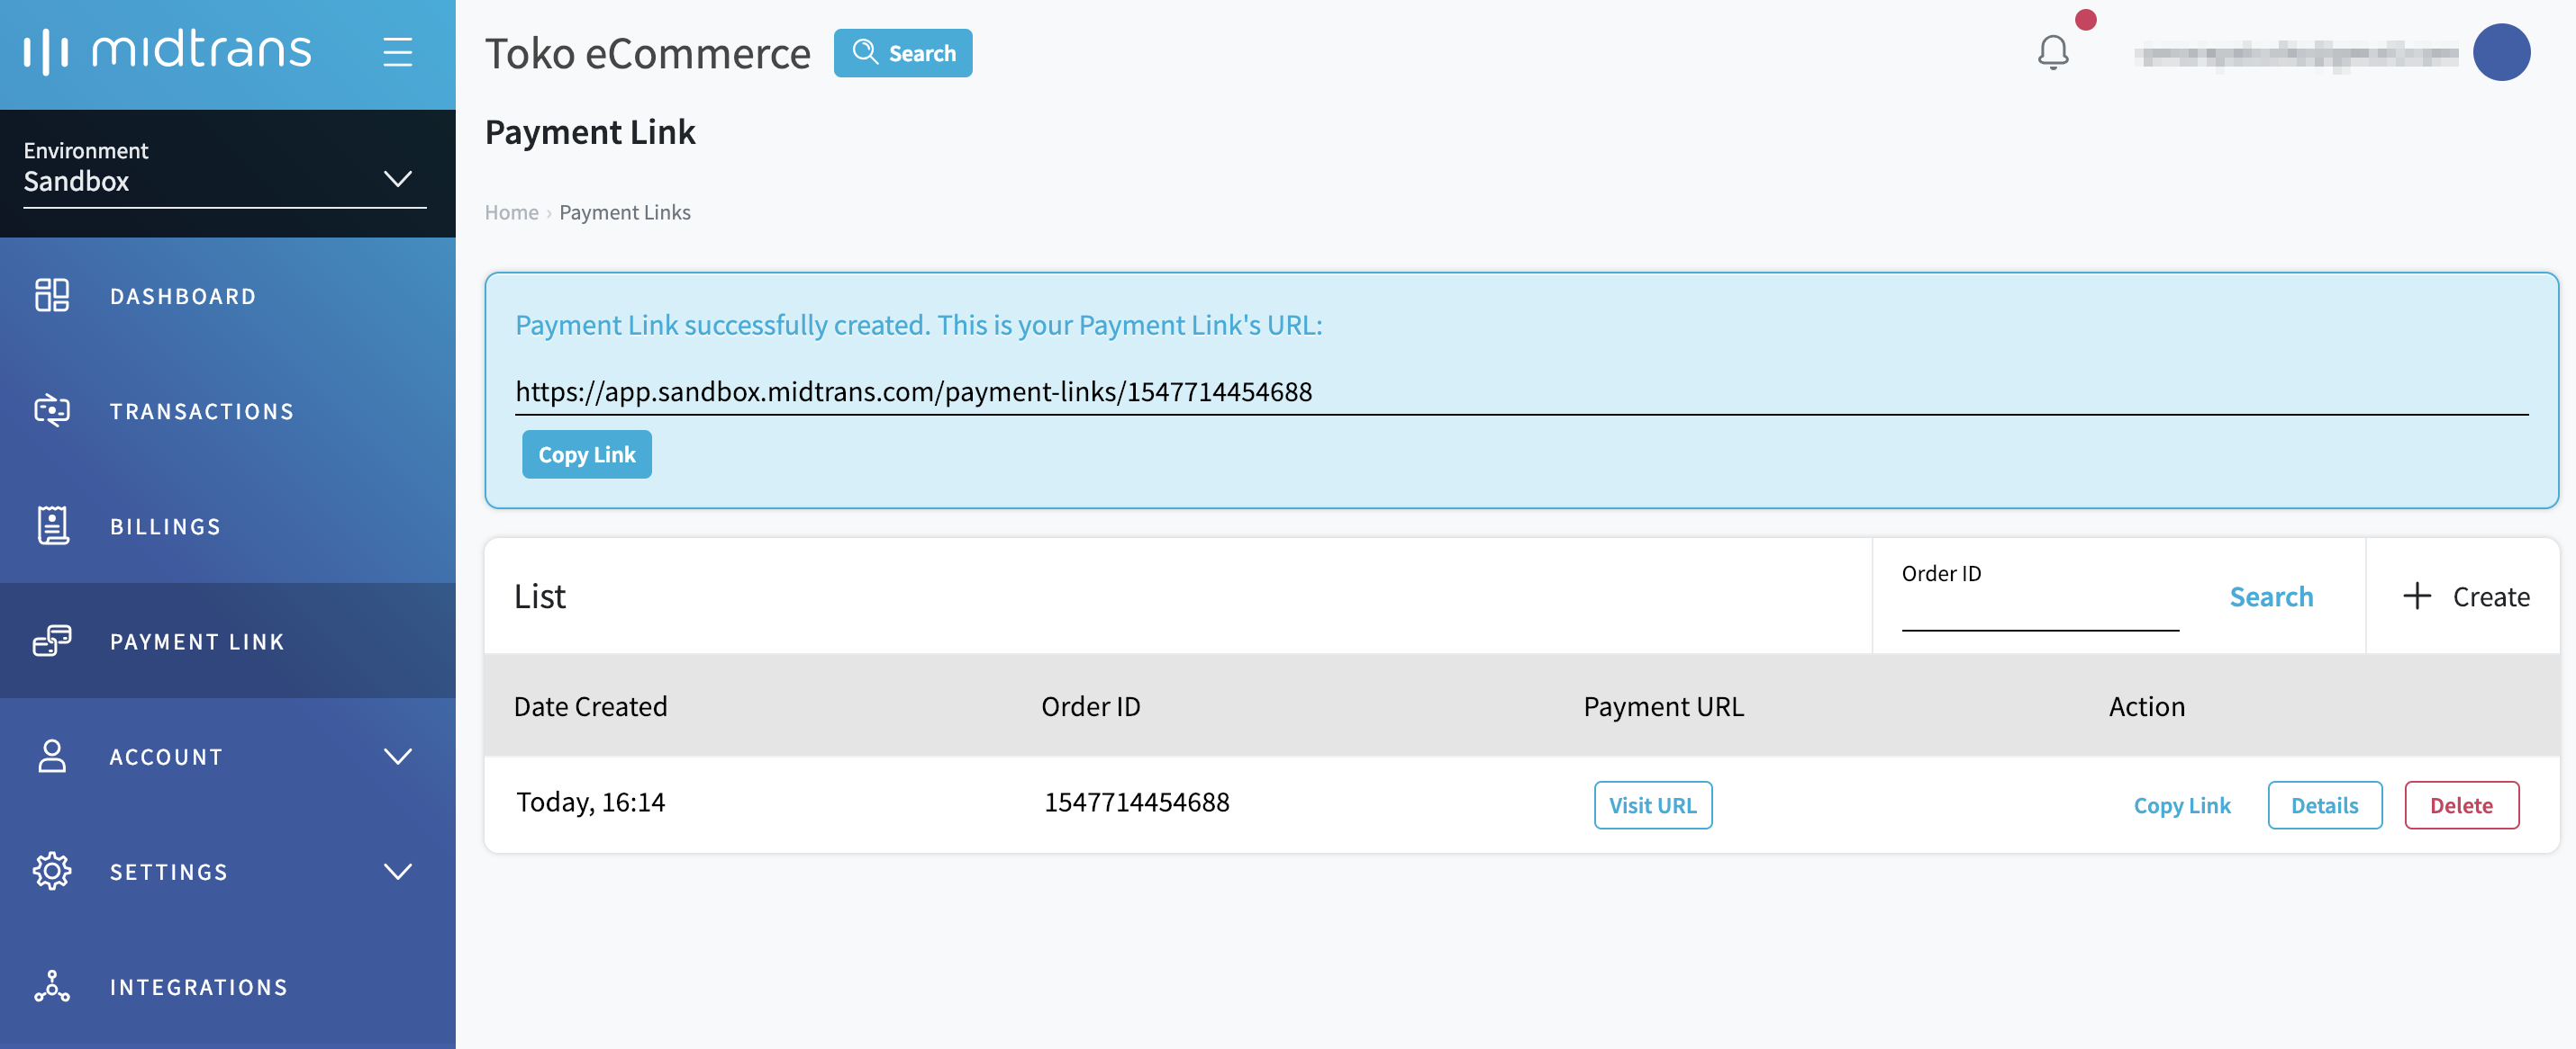
Task: Click the Billings receipt icon
Action: 52,525
